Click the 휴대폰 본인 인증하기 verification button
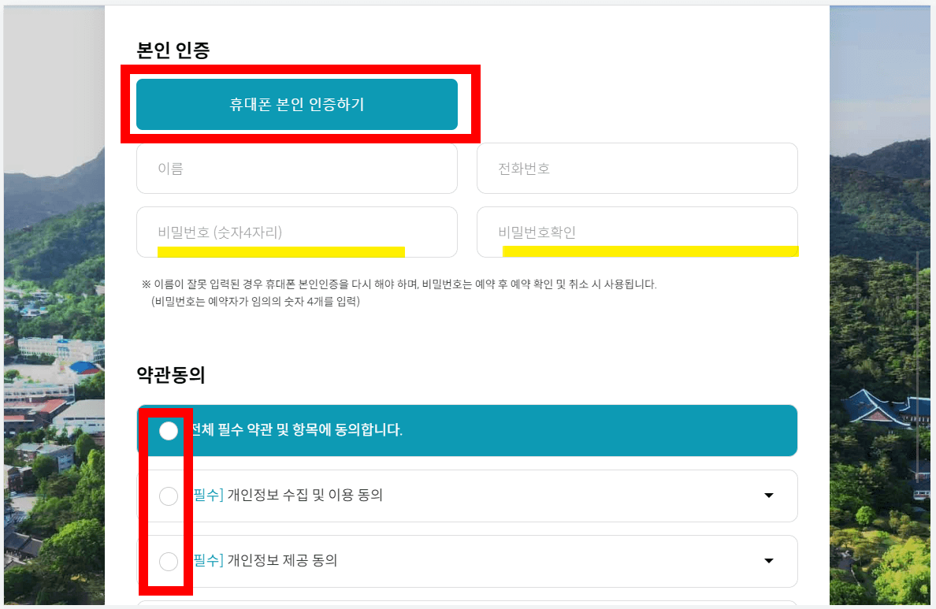Screen dimensions: 936x609 point(297,104)
